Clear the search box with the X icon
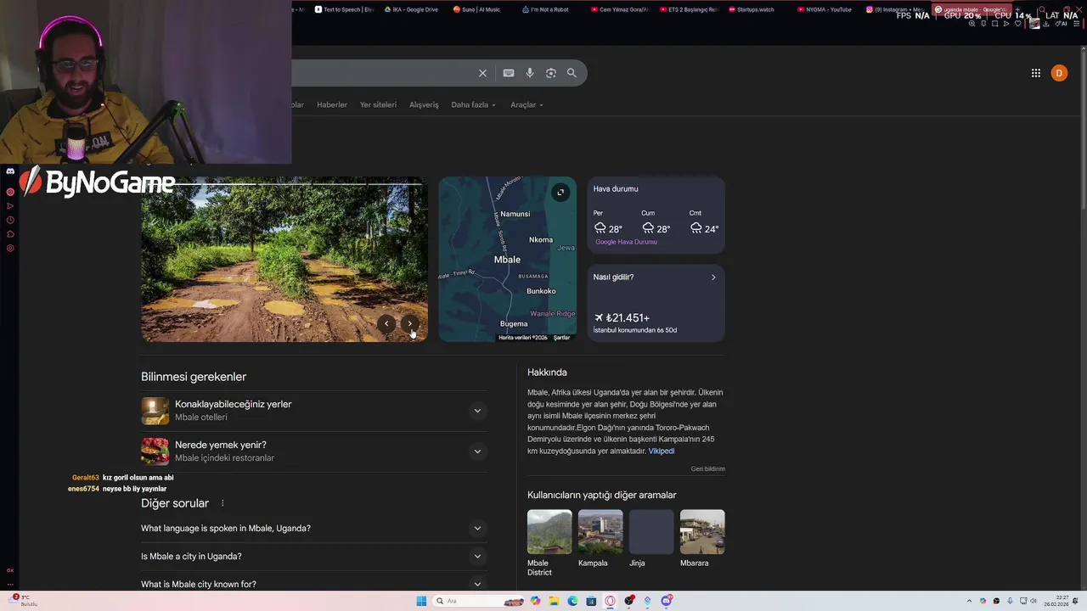This screenshot has width=1087, height=611. (x=482, y=73)
